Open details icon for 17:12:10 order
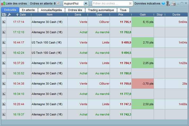This screenshot has width=189, height=126. 4,32
